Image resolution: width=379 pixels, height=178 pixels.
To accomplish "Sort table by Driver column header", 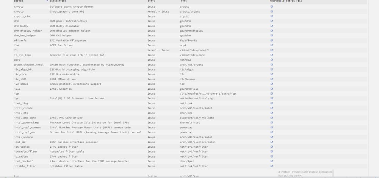I will point(18,1).
